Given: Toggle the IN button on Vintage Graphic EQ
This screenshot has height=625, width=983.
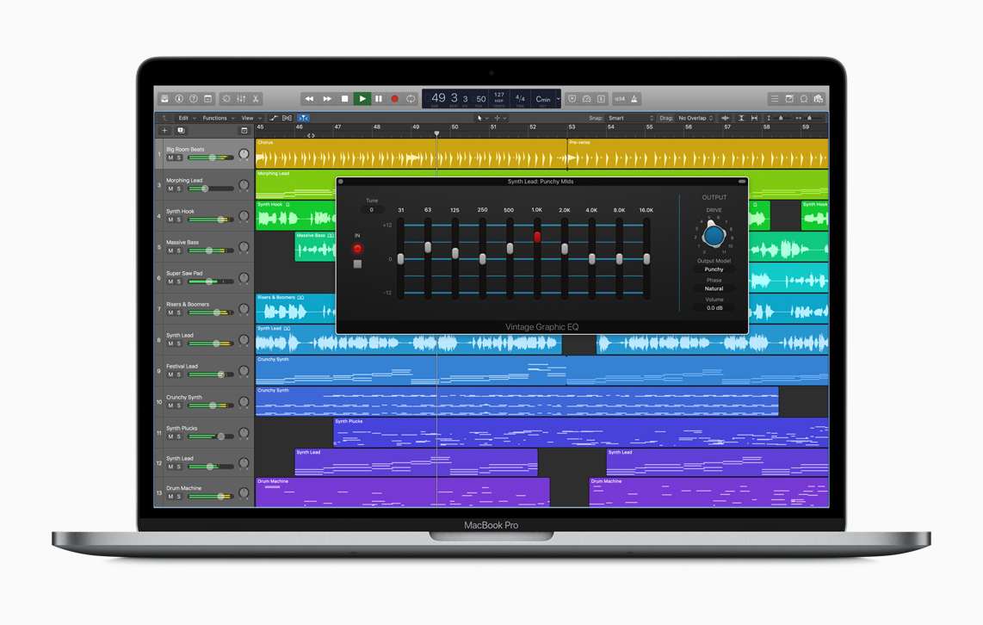Looking at the screenshot, I should pos(358,248).
